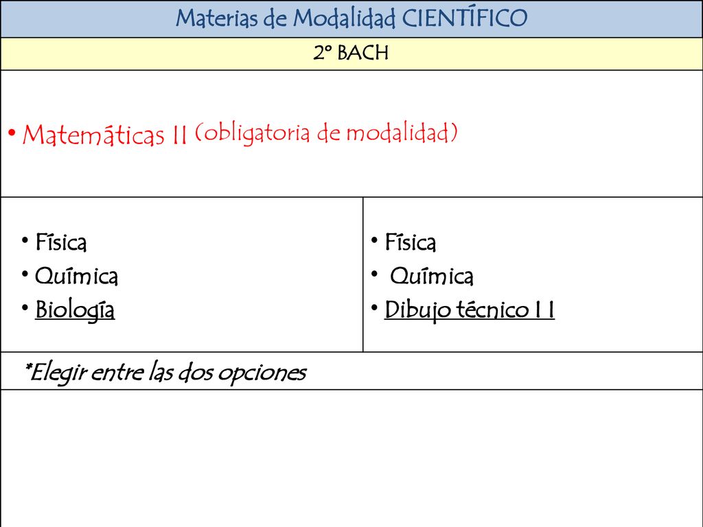This screenshot has height=527, width=703.
Task: Open the underlined 'Biología' link
Action: pyautogui.click(x=75, y=310)
